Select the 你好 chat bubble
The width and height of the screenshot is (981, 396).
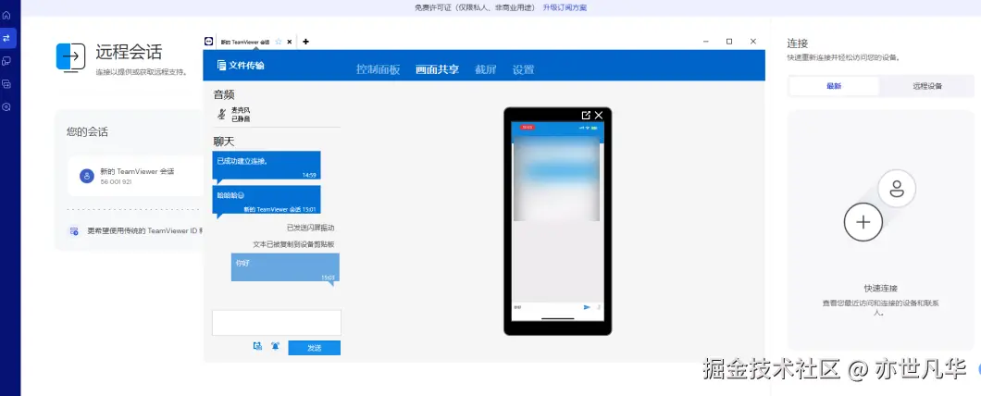285,268
